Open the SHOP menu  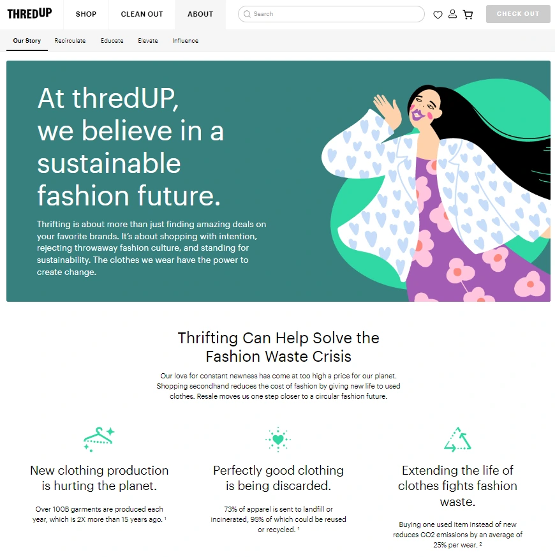86,14
